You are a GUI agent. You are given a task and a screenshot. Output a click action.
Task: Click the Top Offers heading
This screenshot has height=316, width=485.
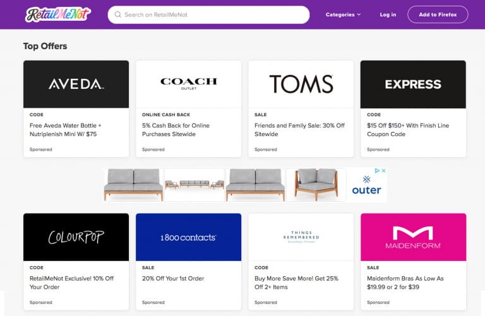pos(45,46)
